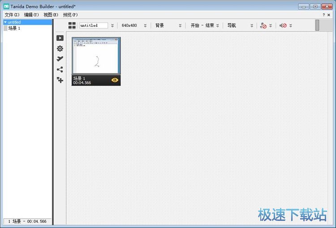Click the muted speaker icon in toolbar
The width and height of the screenshot is (336, 228).
[x=283, y=25]
